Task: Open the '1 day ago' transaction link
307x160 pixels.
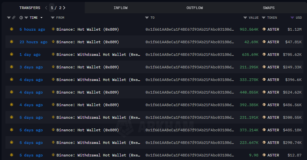Action: (x=30, y=55)
